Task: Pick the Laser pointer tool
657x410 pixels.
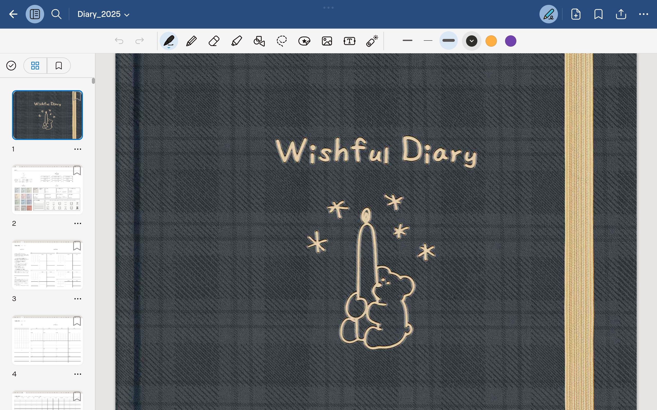Action: tap(372, 41)
